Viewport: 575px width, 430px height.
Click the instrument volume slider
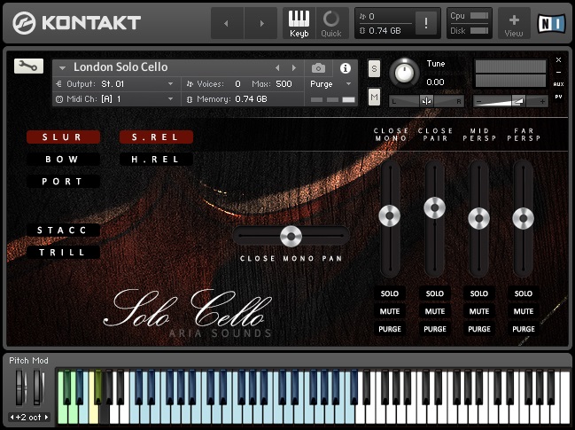(510, 101)
